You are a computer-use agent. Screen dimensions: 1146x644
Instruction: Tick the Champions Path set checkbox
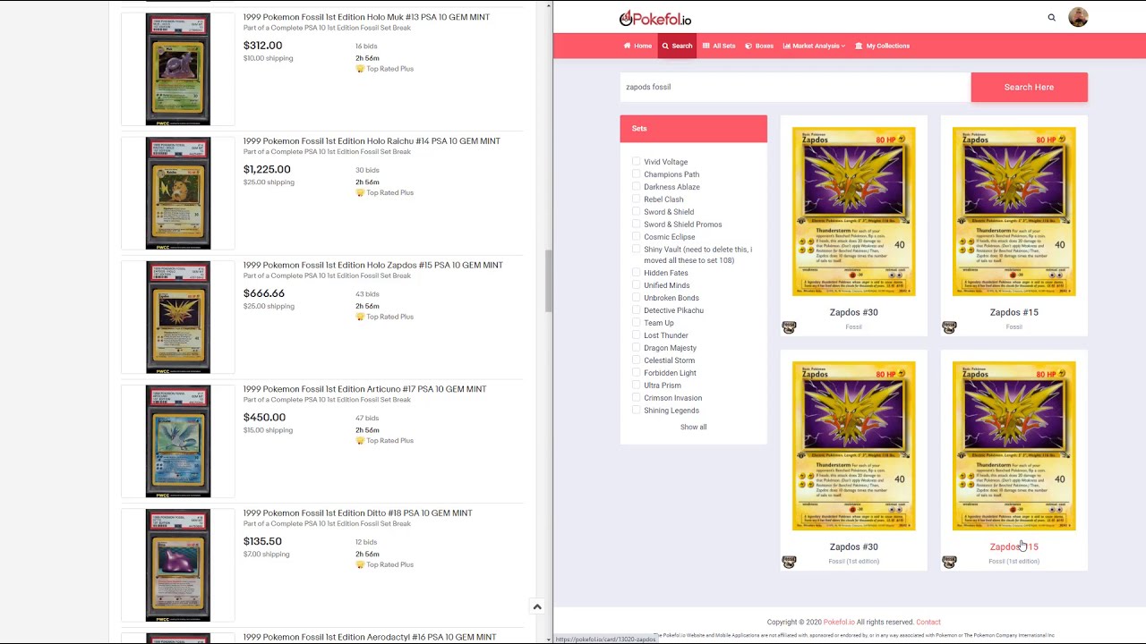(637, 174)
